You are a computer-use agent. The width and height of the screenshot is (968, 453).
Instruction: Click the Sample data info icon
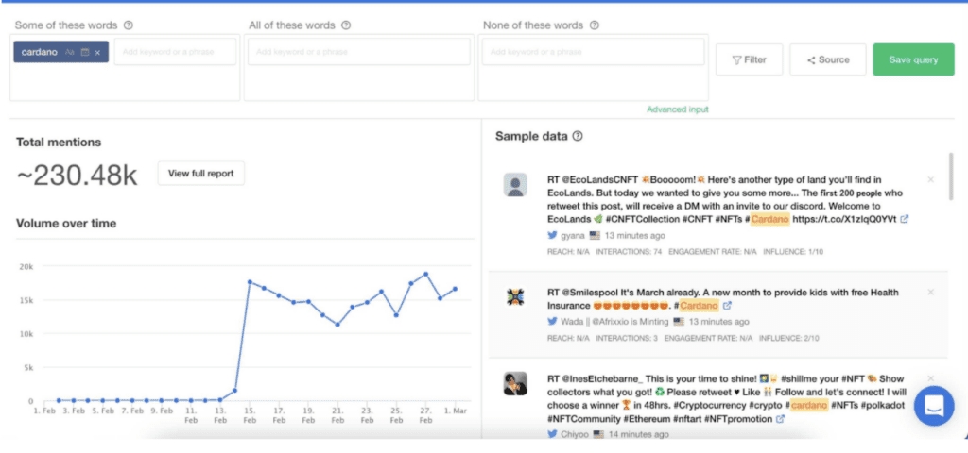pyautogui.click(x=578, y=136)
